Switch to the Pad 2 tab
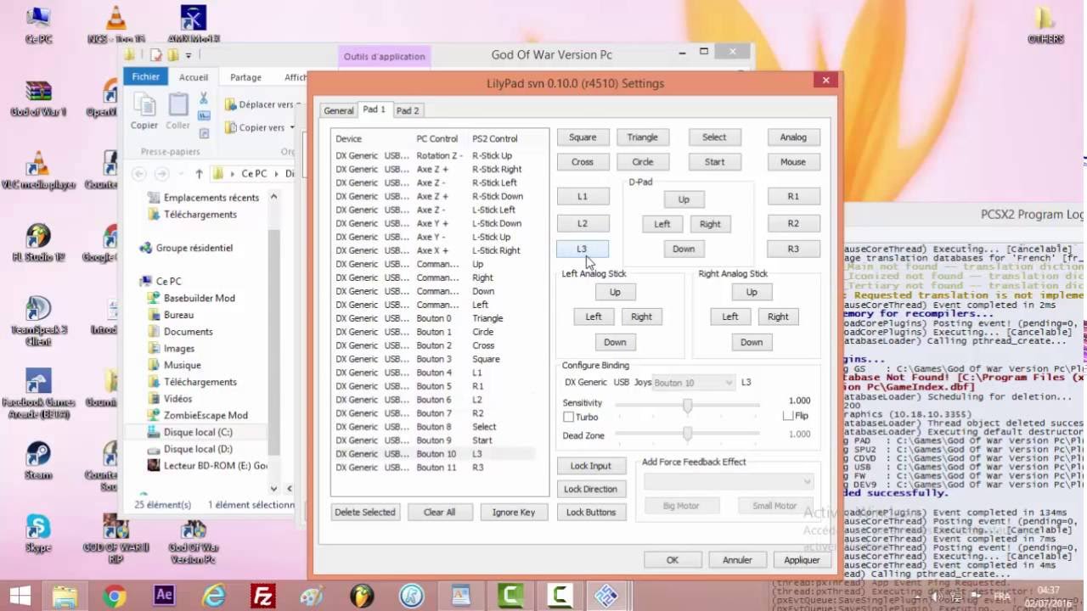 point(408,110)
